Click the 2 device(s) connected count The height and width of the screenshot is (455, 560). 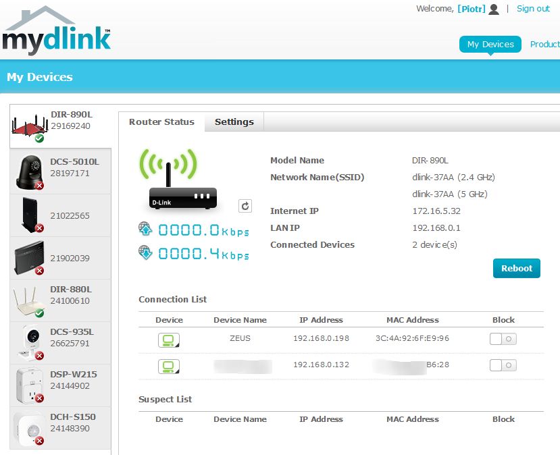click(434, 245)
